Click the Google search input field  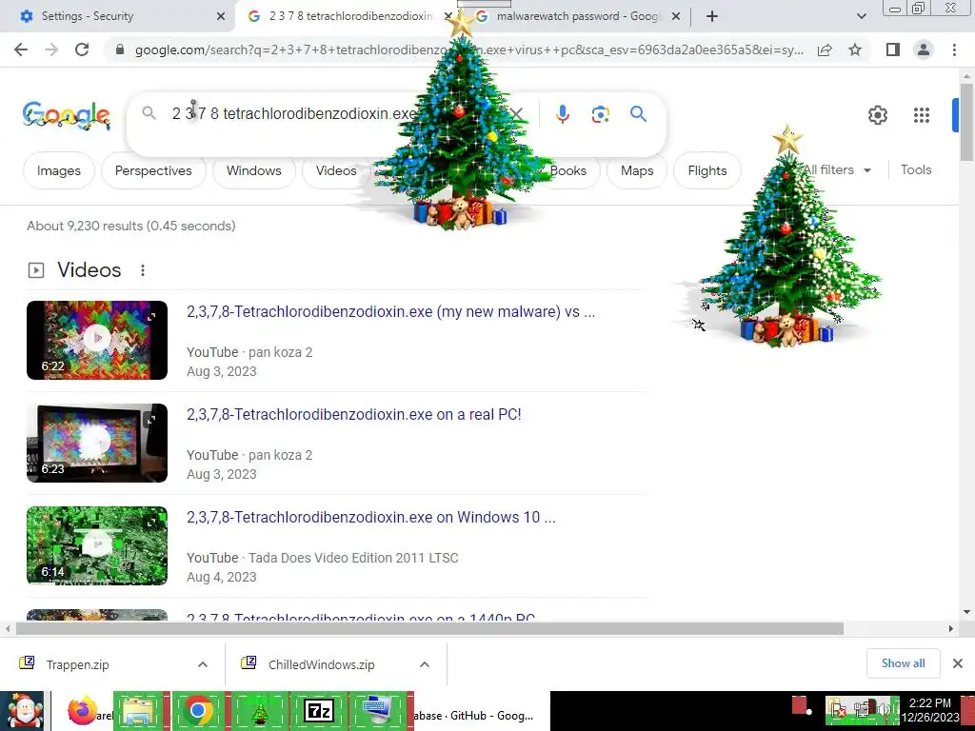coord(295,114)
